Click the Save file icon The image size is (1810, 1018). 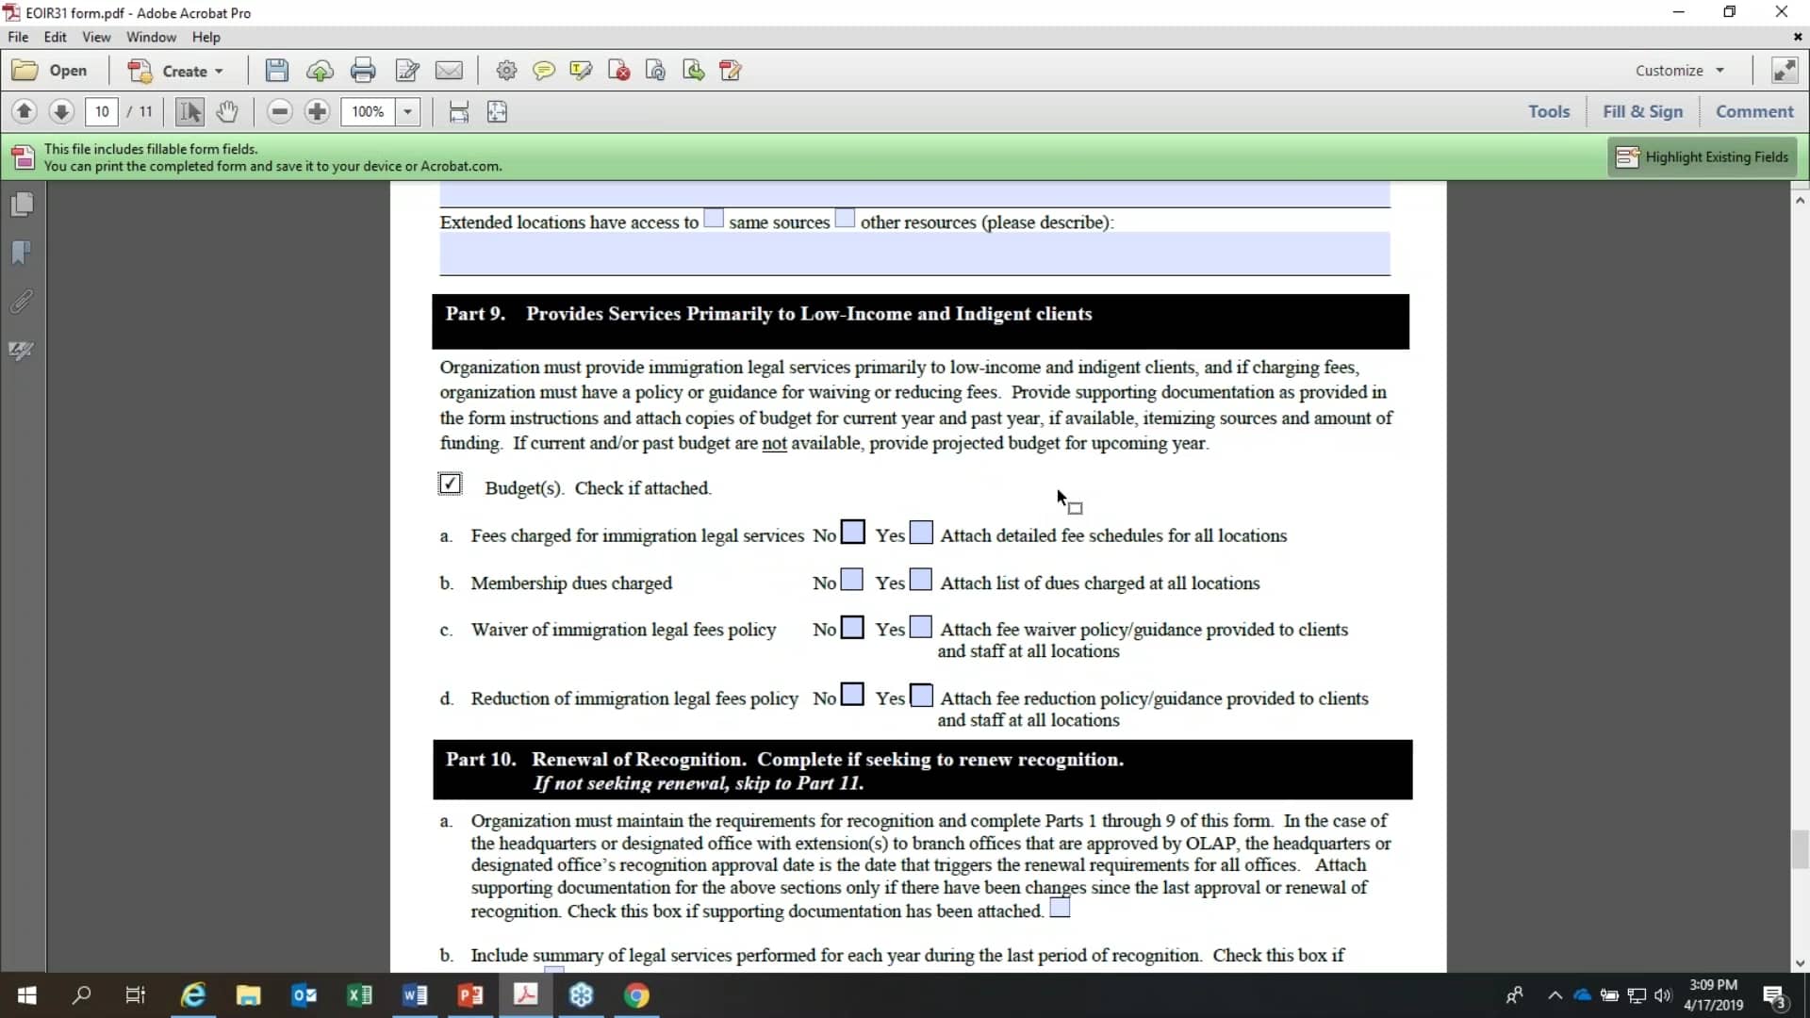click(x=276, y=71)
